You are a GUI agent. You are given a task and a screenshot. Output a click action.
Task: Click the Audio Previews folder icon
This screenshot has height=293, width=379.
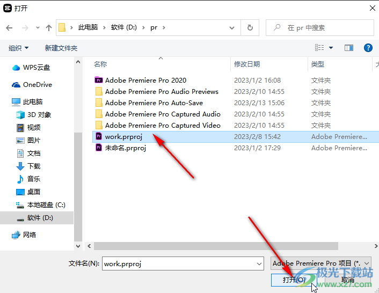point(99,91)
